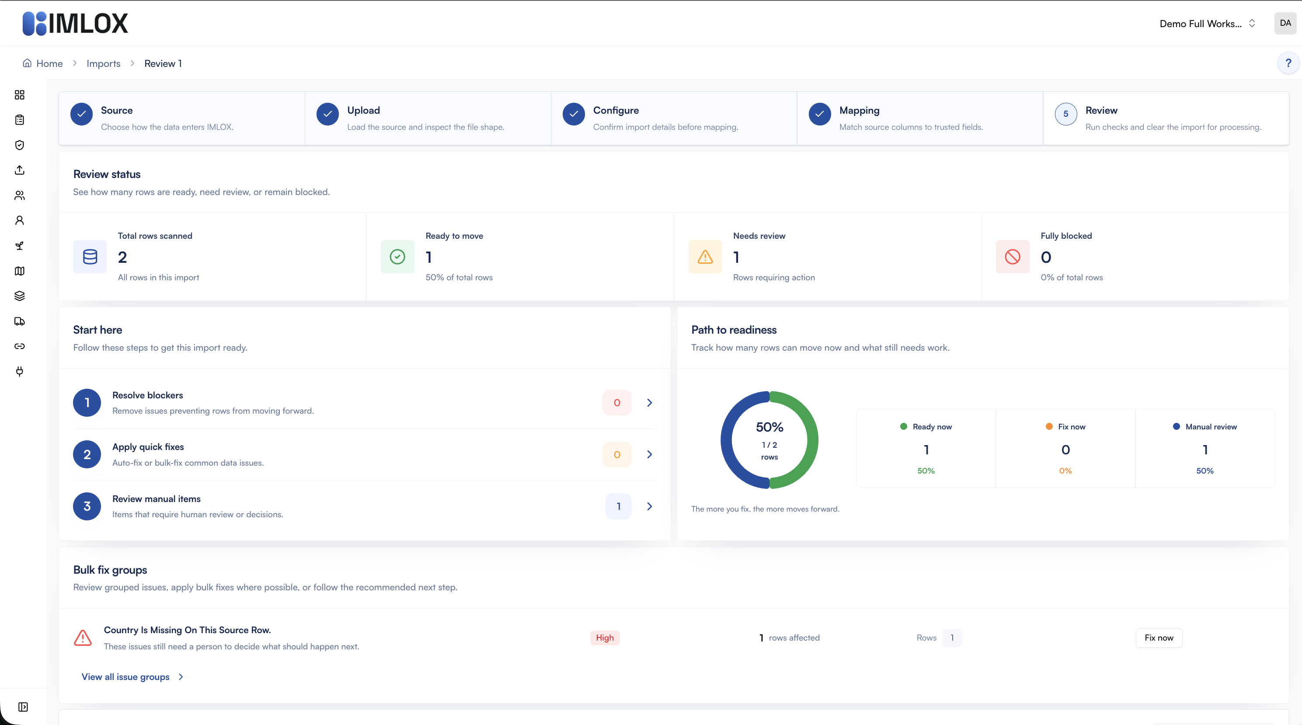Click the orange Fix now legend dot
The width and height of the screenshot is (1302, 725).
pos(1049,427)
